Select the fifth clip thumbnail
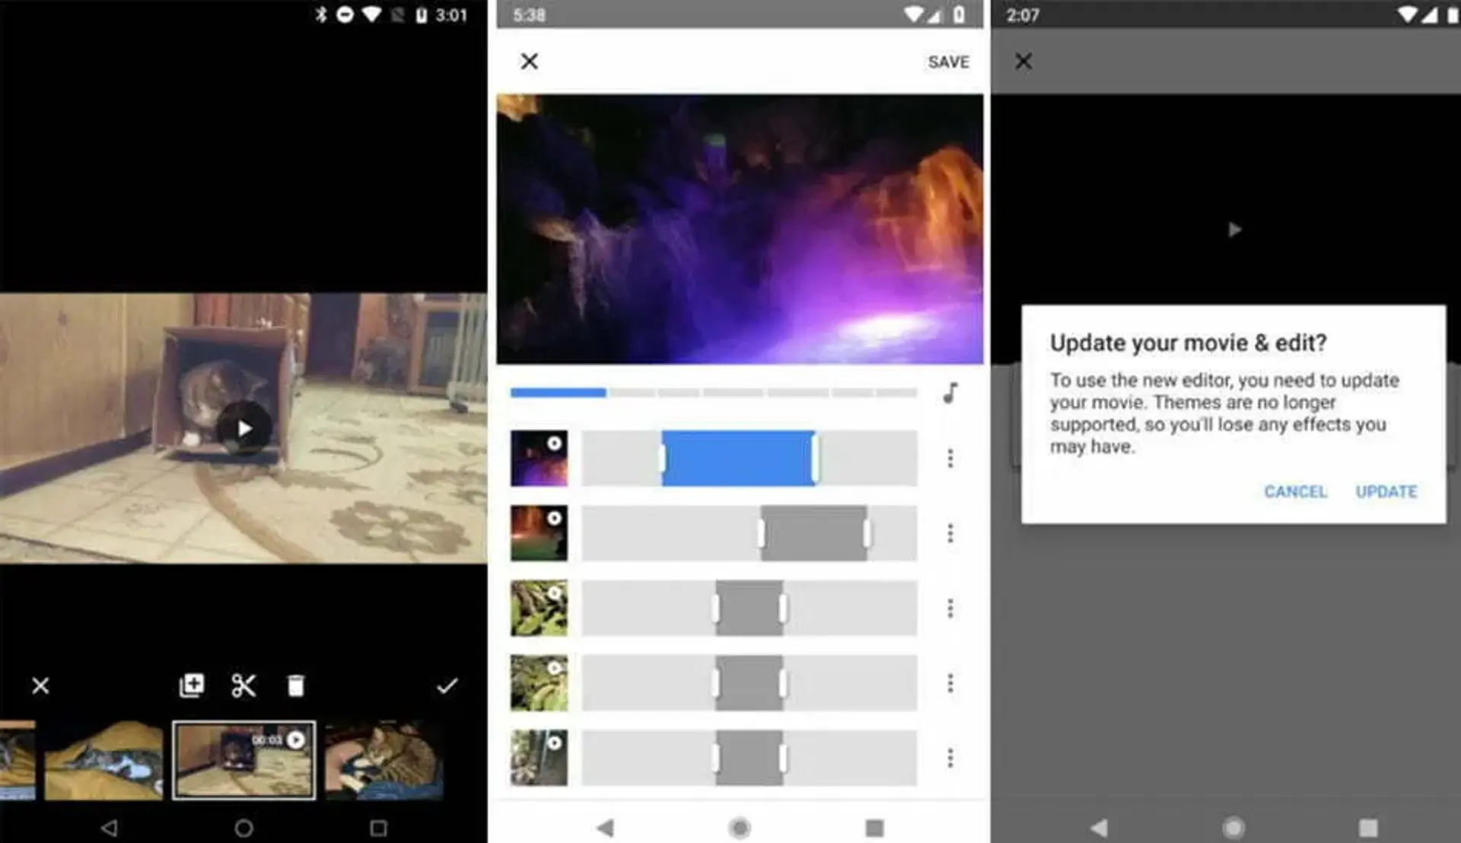This screenshot has height=843, width=1461. click(539, 757)
